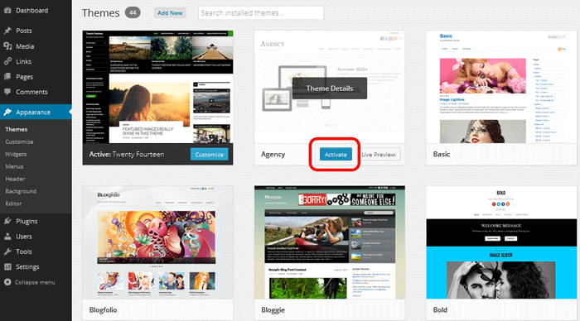Open the Pages icon in sidebar

(7, 76)
